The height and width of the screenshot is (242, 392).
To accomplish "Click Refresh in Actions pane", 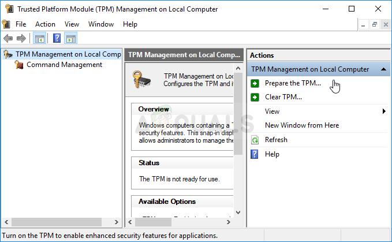I will tap(276, 140).
